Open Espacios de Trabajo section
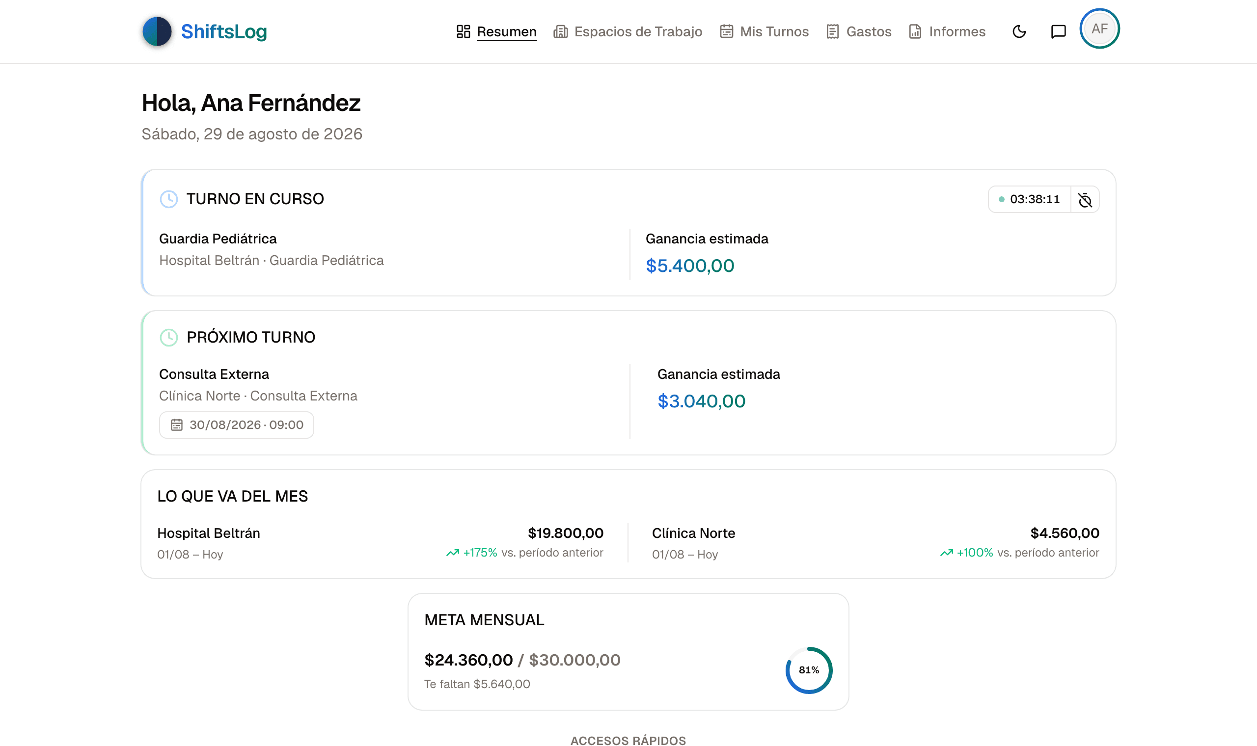The image size is (1257, 746). 628,32
